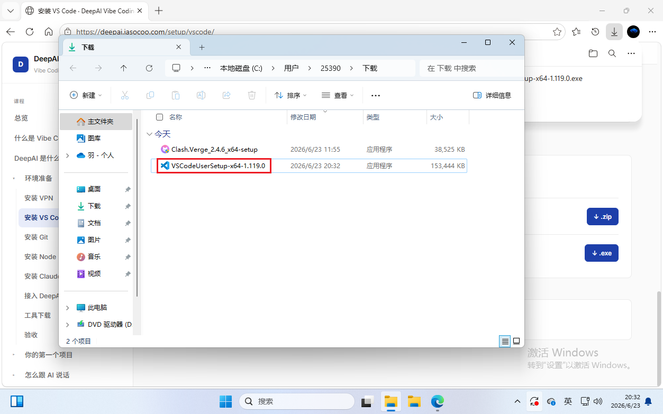Click the Paste icon in Explorer toolbar
The image size is (663, 414).
pos(176,95)
